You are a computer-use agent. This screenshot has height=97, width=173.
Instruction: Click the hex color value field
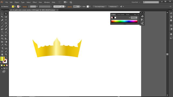tap(134, 18)
